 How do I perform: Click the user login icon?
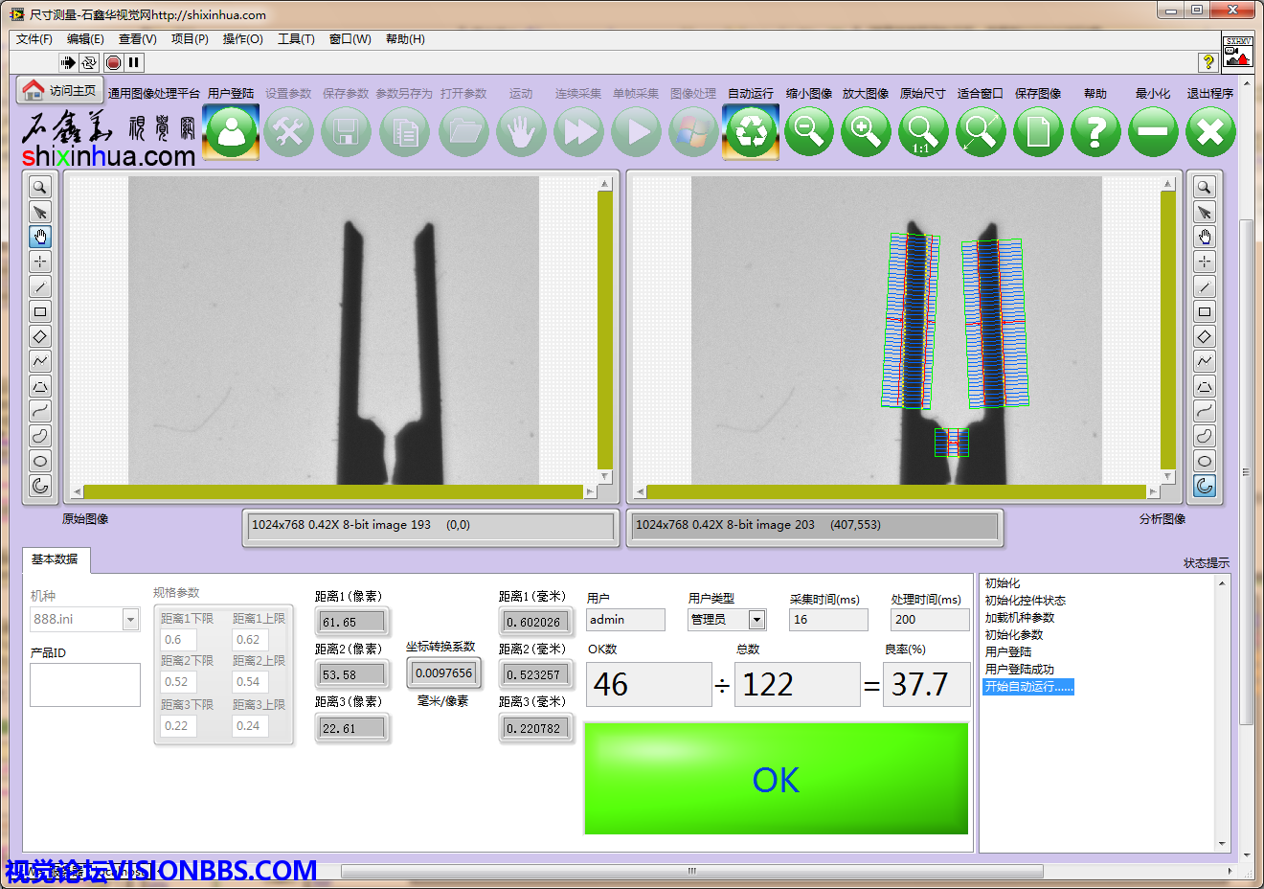click(232, 131)
